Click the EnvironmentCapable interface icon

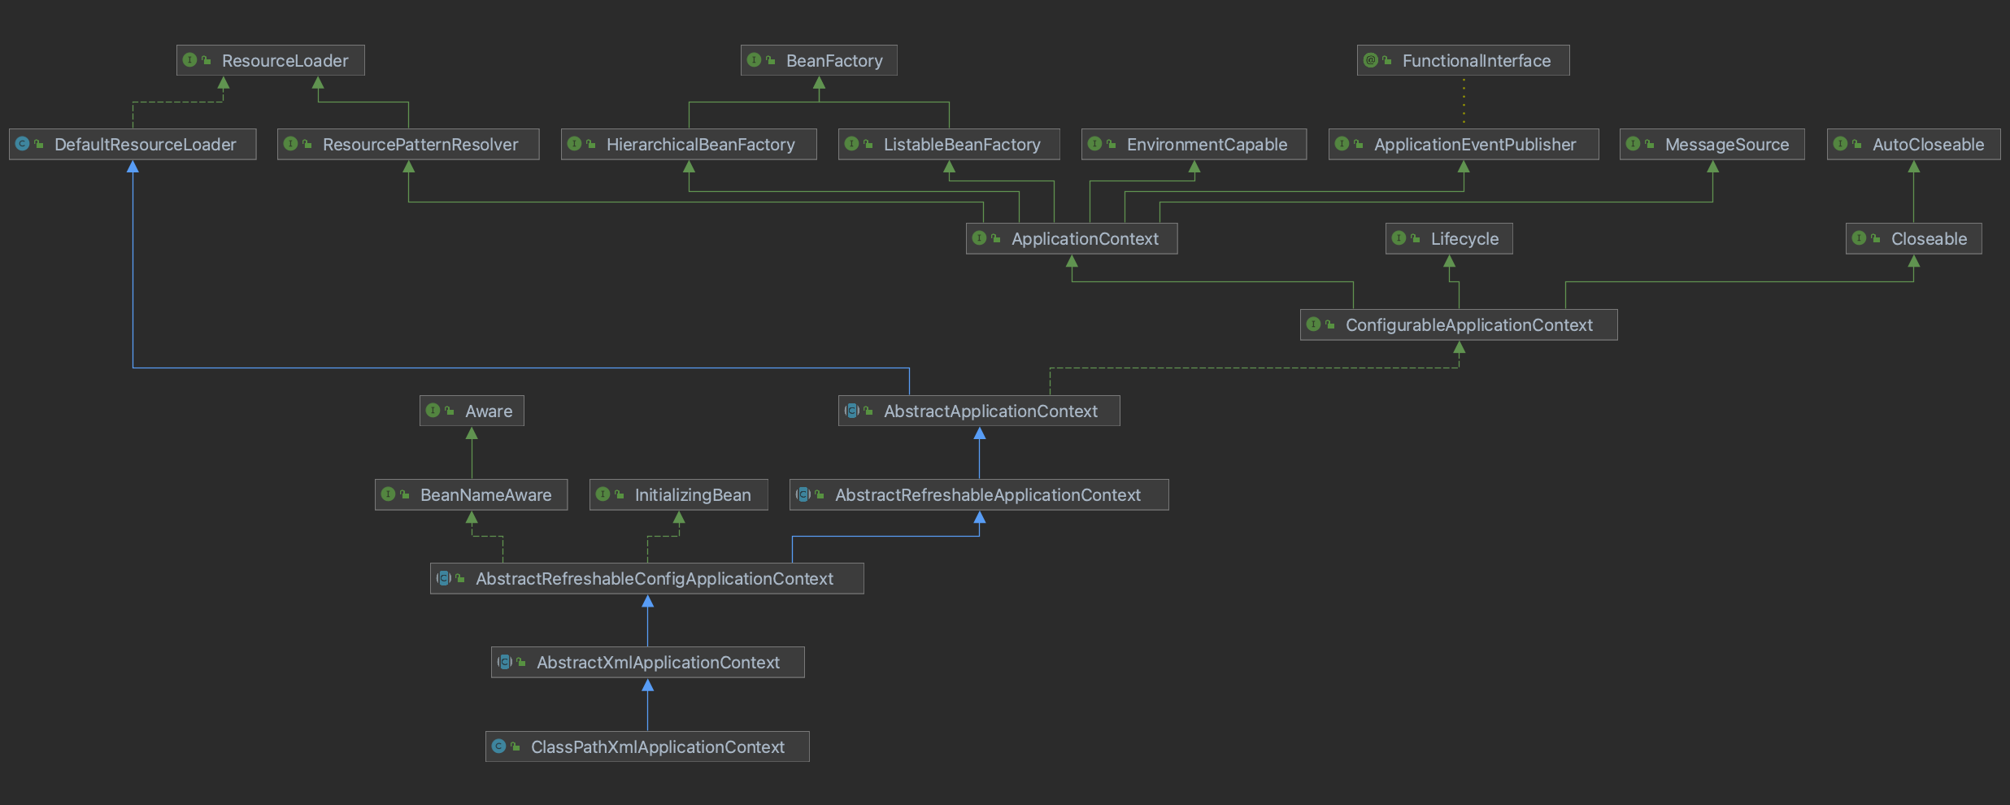pyautogui.click(x=1094, y=144)
